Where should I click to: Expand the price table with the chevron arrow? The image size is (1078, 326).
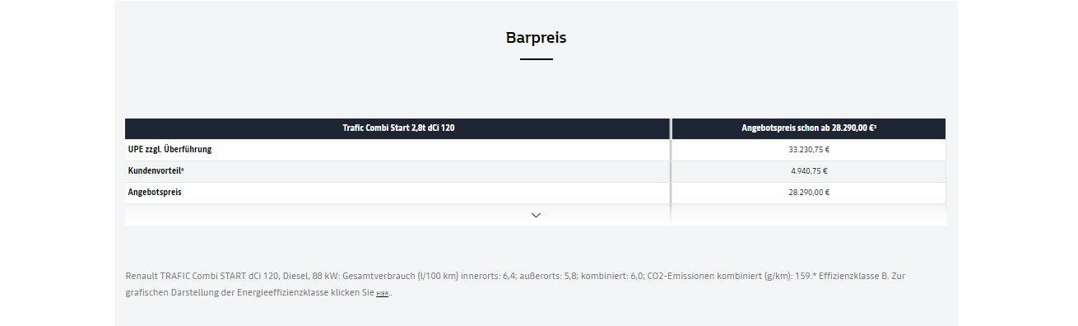536,215
